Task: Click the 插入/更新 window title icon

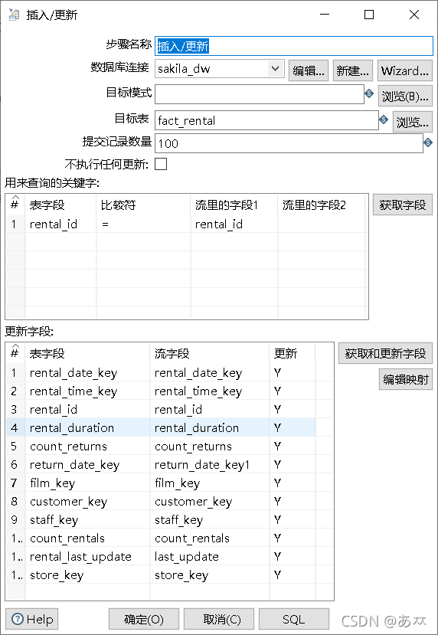Action: (15, 15)
